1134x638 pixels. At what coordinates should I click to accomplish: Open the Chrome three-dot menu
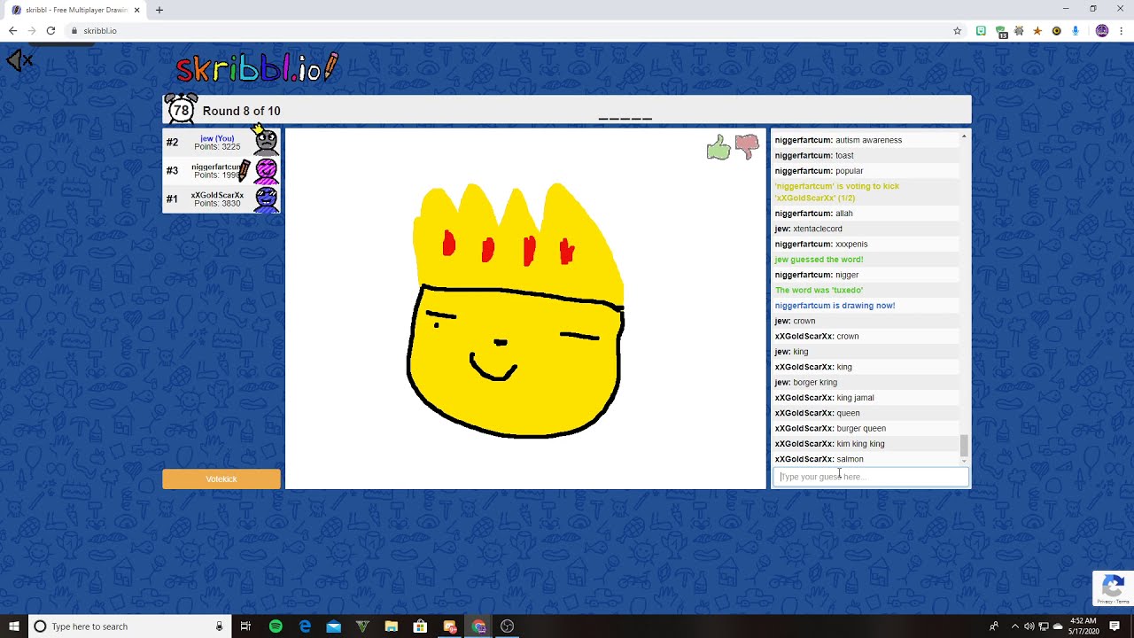[1121, 31]
